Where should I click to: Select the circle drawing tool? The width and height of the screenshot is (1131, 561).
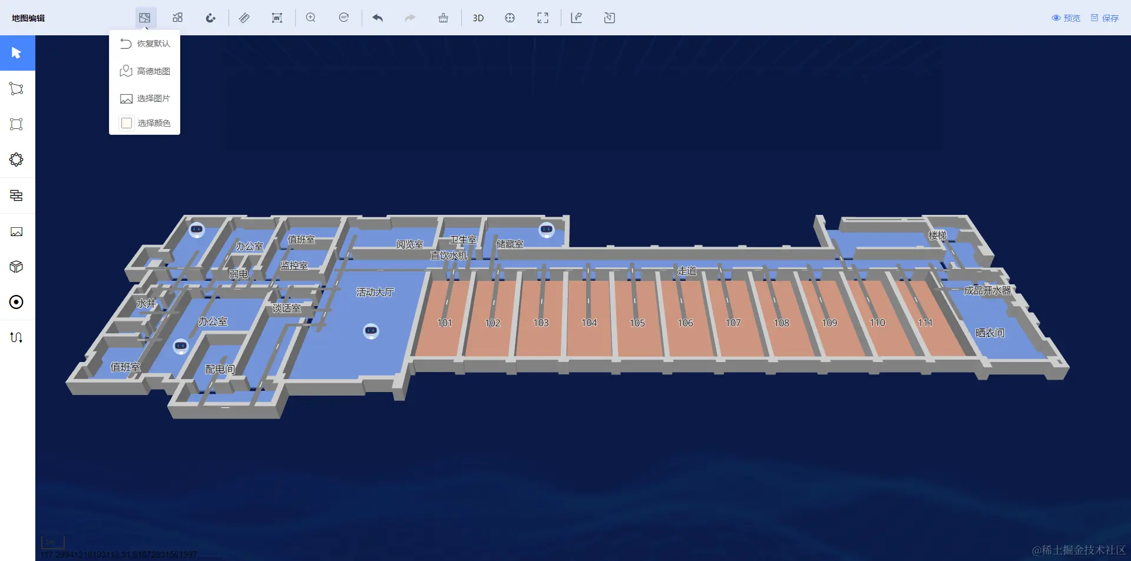click(16, 160)
